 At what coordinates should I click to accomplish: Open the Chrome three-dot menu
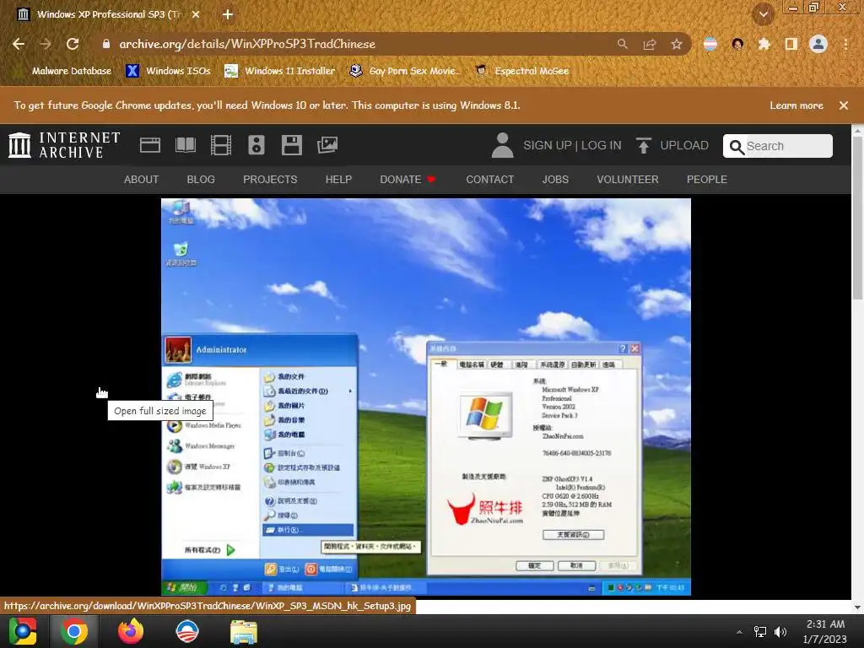coord(845,44)
